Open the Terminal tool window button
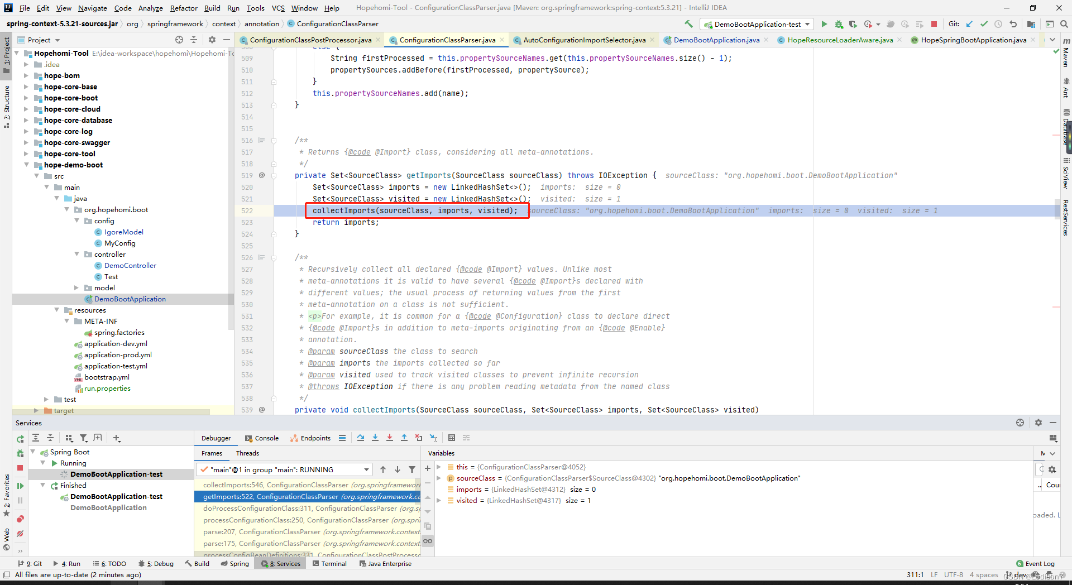Screen dimensions: 1072x585 pos(330,564)
